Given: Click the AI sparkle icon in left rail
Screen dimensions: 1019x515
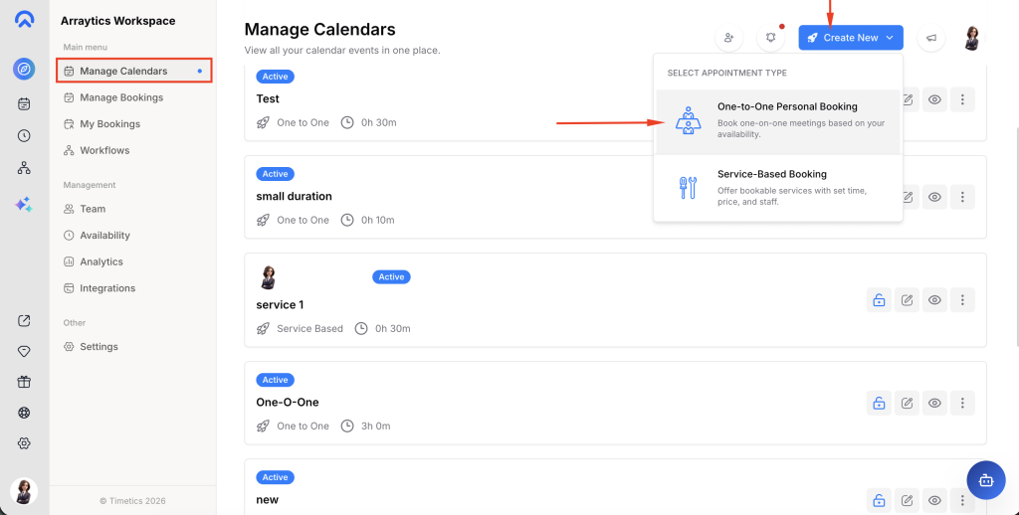Looking at the screenshot, I should 24,204.
